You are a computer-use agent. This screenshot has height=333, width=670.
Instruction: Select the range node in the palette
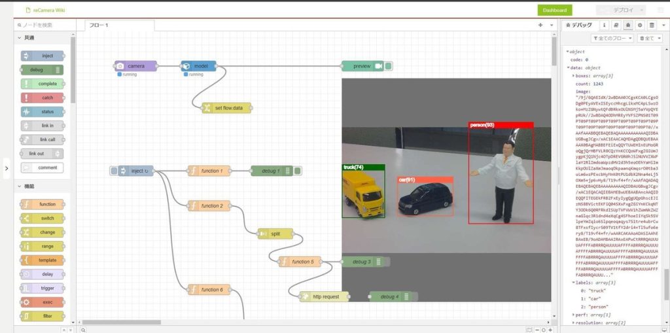pyautogui.click(x=43, y=246)
